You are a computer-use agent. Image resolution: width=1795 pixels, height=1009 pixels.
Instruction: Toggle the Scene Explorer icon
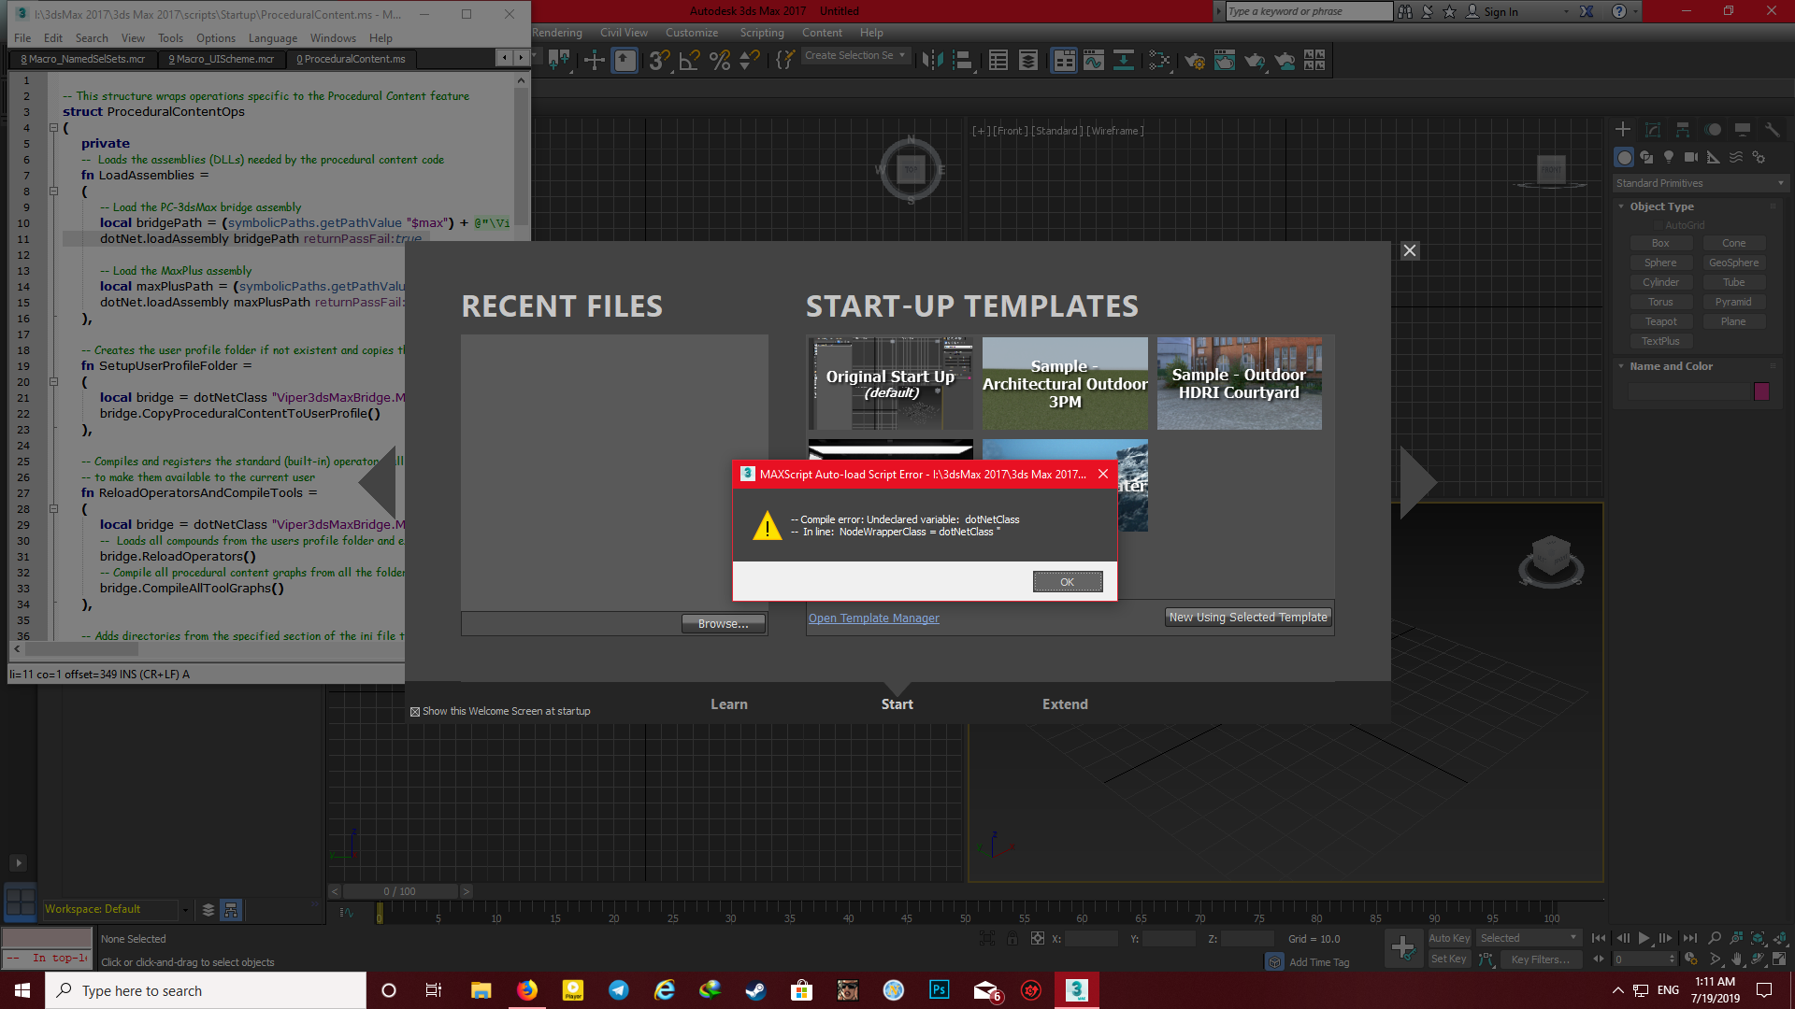click(x=998, y=61)
